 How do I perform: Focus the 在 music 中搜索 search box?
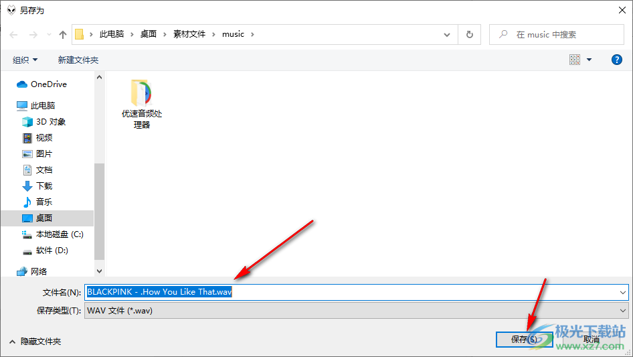click(556, 35)
